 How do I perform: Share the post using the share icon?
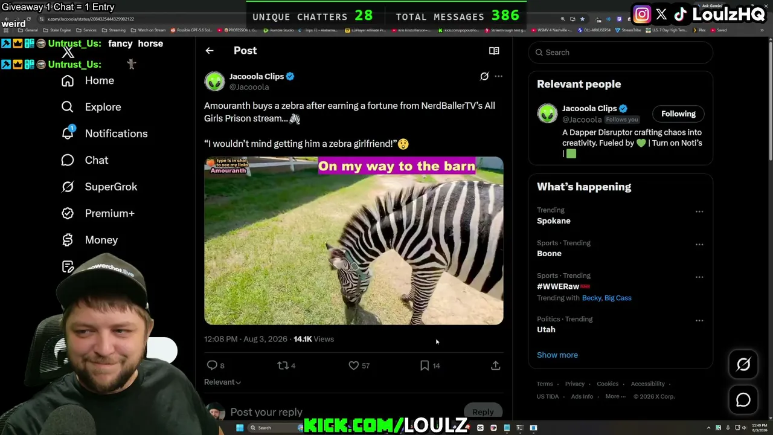(x=495, y=366)
